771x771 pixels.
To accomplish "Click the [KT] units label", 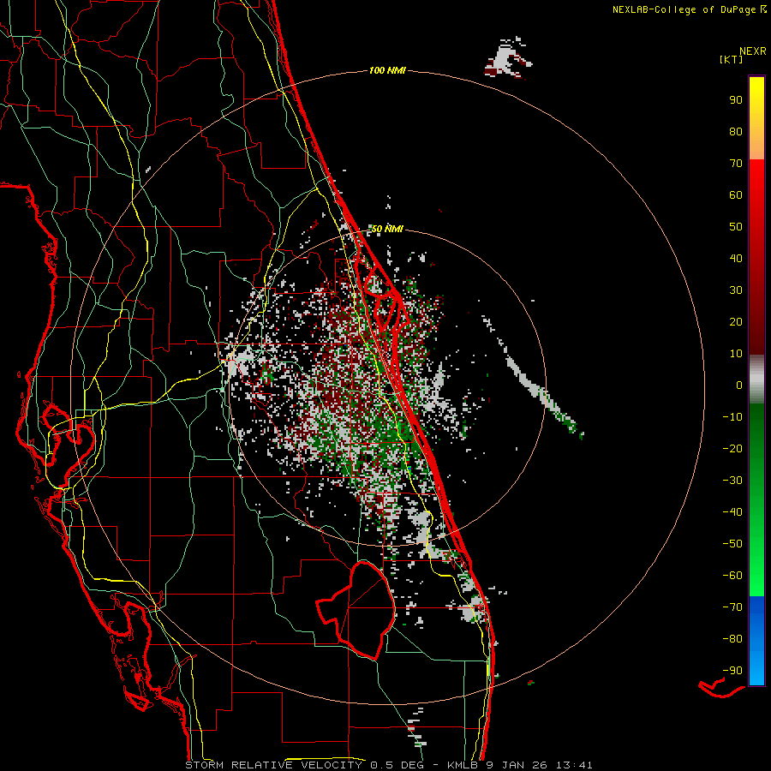I will click(x=731, y=59).
